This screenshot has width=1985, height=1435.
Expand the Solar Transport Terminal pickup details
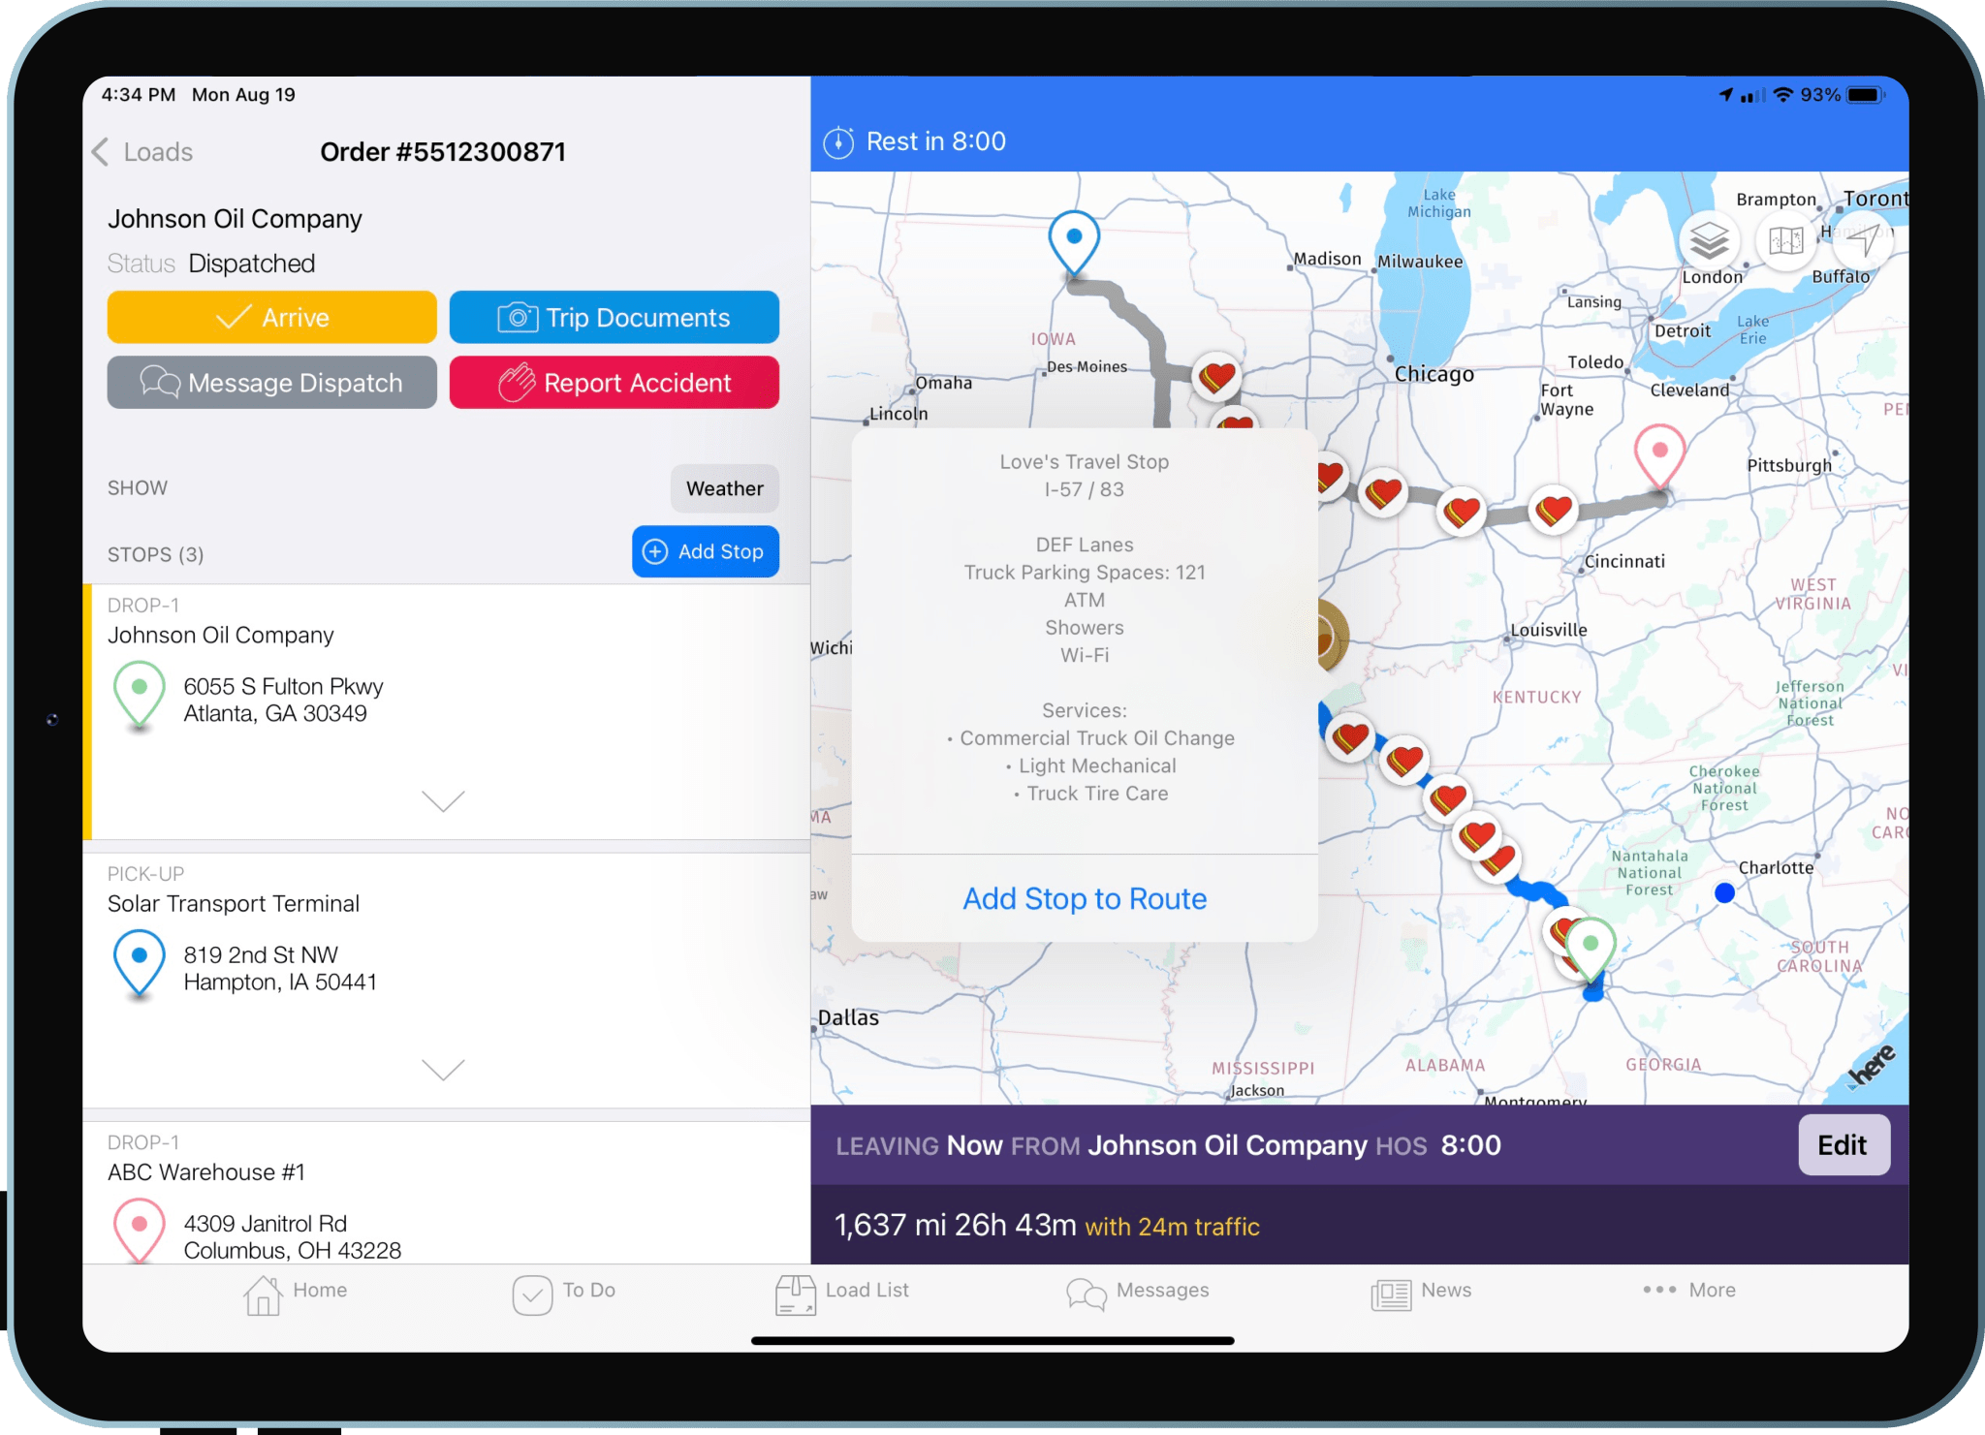coord(443,1070)
